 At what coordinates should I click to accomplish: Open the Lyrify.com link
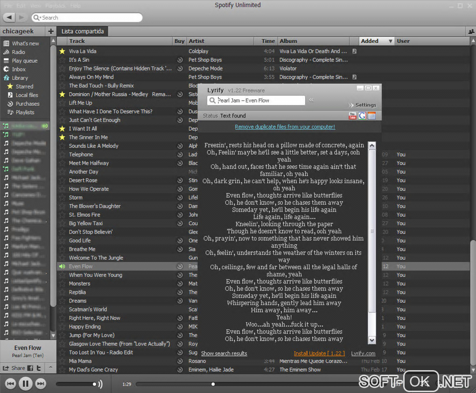pyautogui.click(x=363, y=353)
